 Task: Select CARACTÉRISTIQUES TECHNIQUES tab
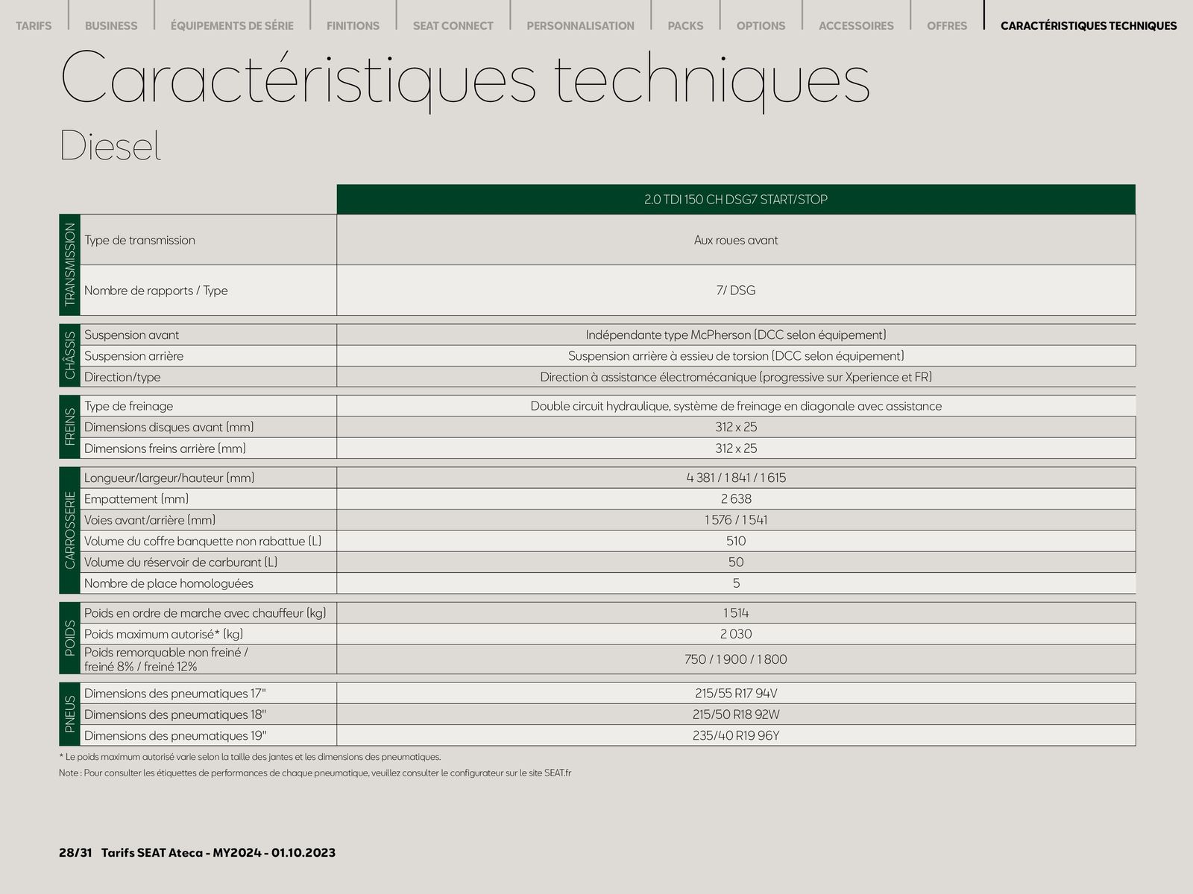click(1089, 25)
